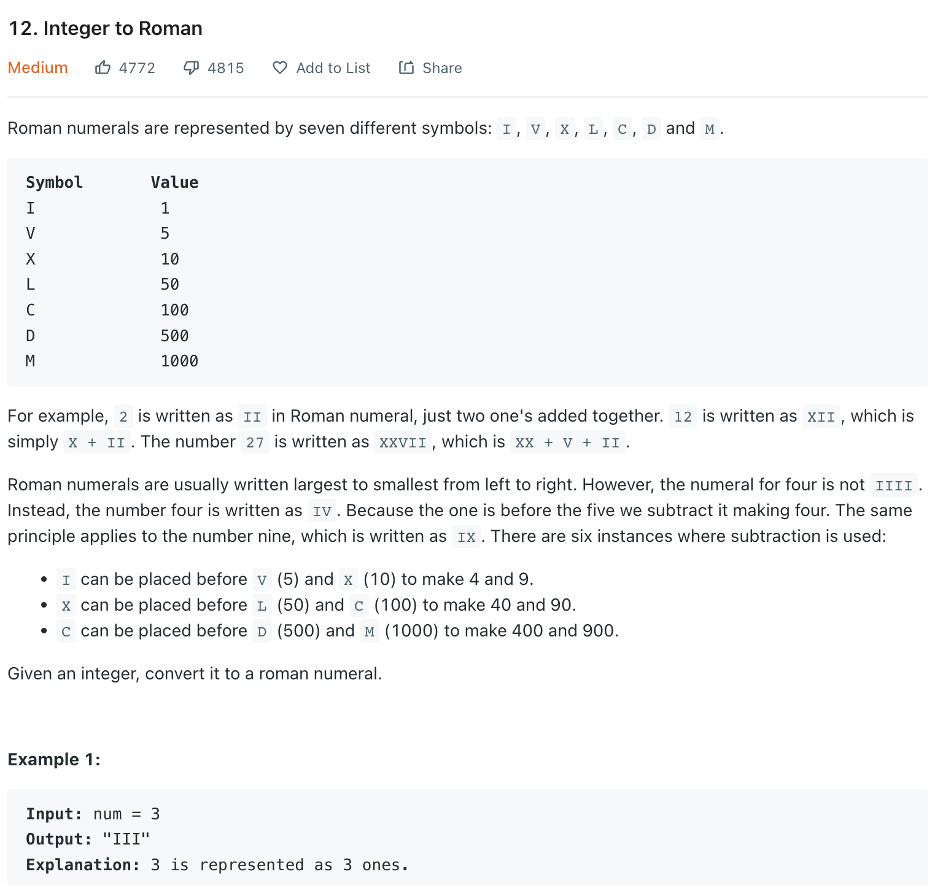Click the 4815 dislikes count
The height and width of the screenshot is (885, 943).
tap(226, 68)
